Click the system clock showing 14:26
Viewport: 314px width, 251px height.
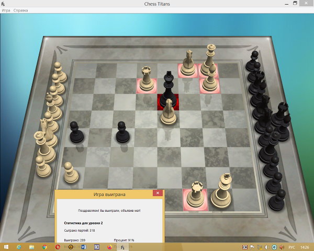305,247
